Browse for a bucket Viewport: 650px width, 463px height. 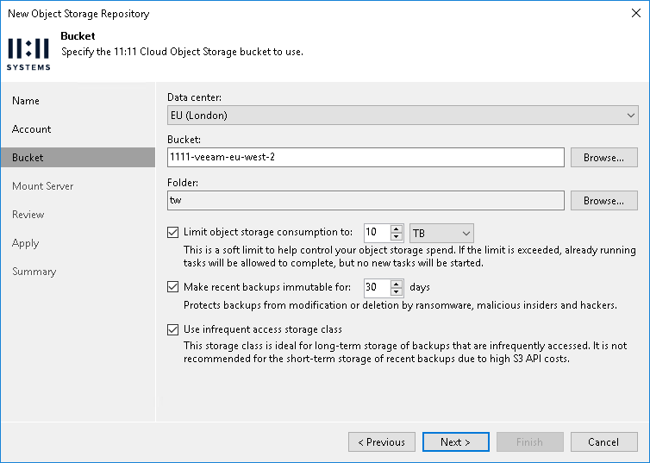tap(604, 158)
